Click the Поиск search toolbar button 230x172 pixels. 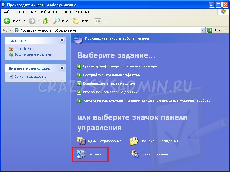(61, 21)
